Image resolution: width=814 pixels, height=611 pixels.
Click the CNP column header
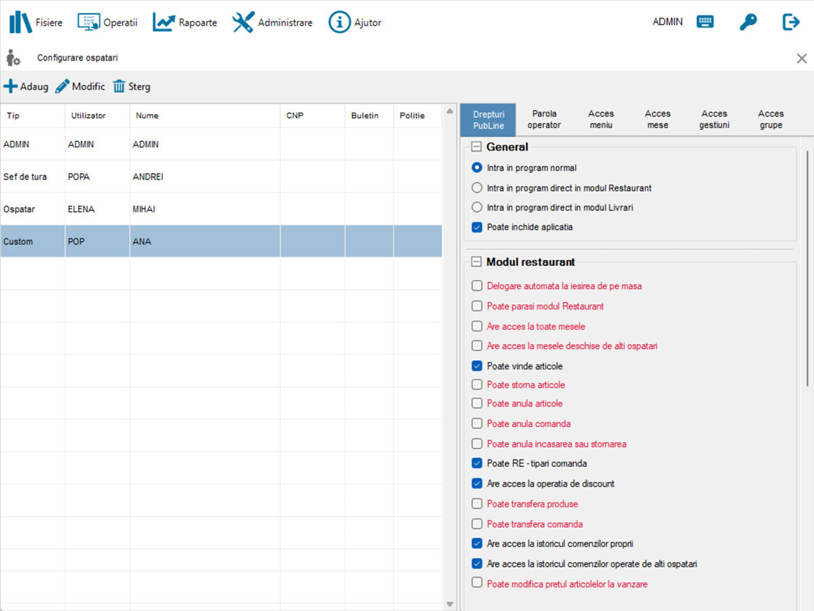coord(313,115)
